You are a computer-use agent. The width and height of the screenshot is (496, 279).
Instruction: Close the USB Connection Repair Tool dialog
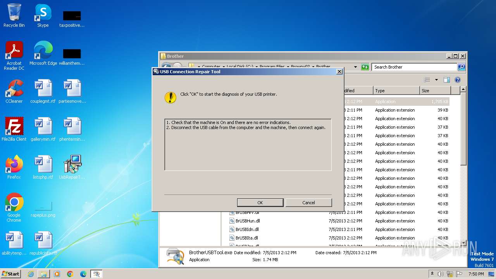(x=339, y=72)
